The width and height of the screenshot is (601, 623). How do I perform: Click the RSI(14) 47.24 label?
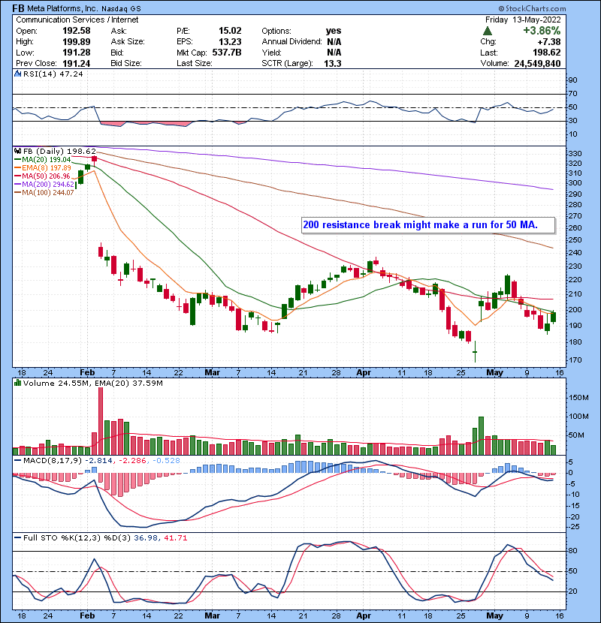(x=53, y=74)
